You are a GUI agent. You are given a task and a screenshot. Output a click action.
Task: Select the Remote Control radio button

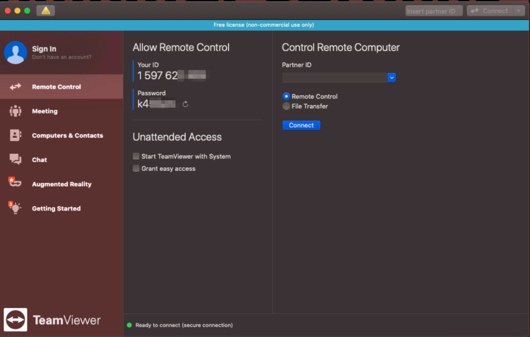tap(286, 96)
